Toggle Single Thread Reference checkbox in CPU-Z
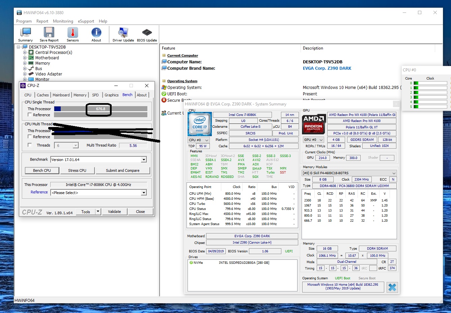Screen dimensions: 451x313 (30, 115)
